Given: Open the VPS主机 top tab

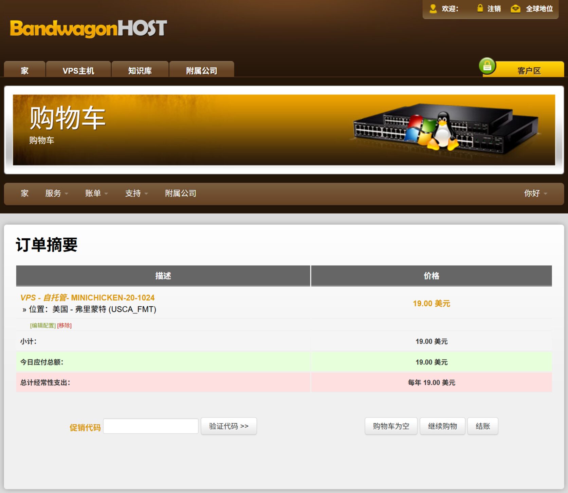Looking at the screenshot, I should tap(78, 71).
